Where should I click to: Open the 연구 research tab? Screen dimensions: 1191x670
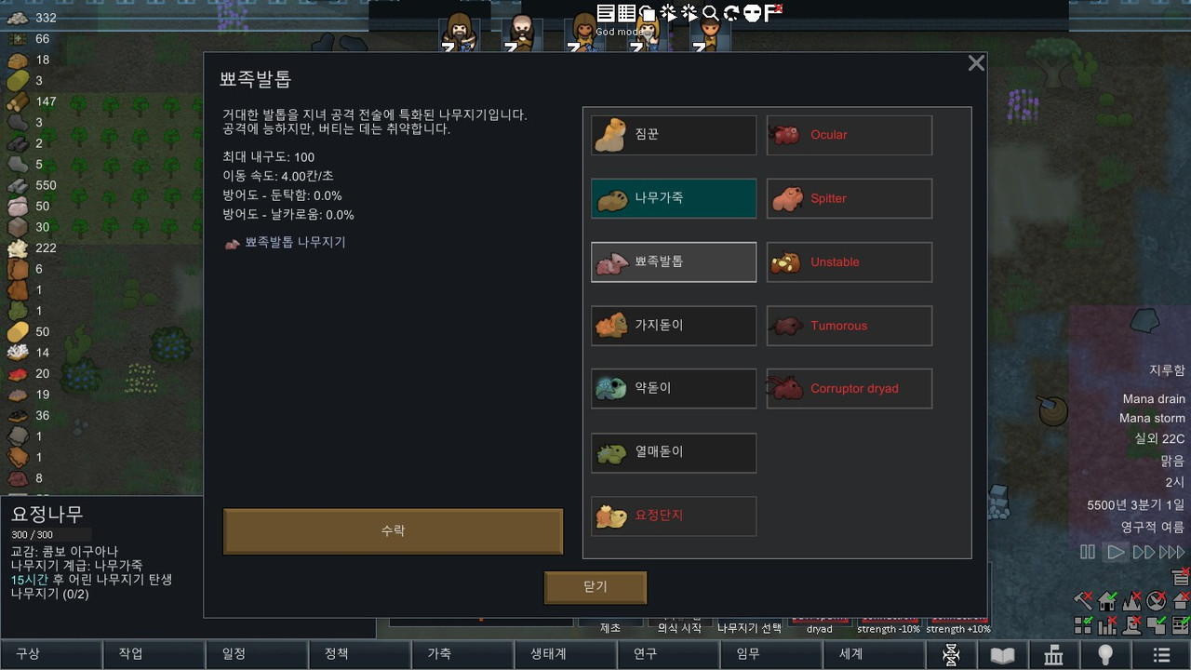(x=645, y=654)
